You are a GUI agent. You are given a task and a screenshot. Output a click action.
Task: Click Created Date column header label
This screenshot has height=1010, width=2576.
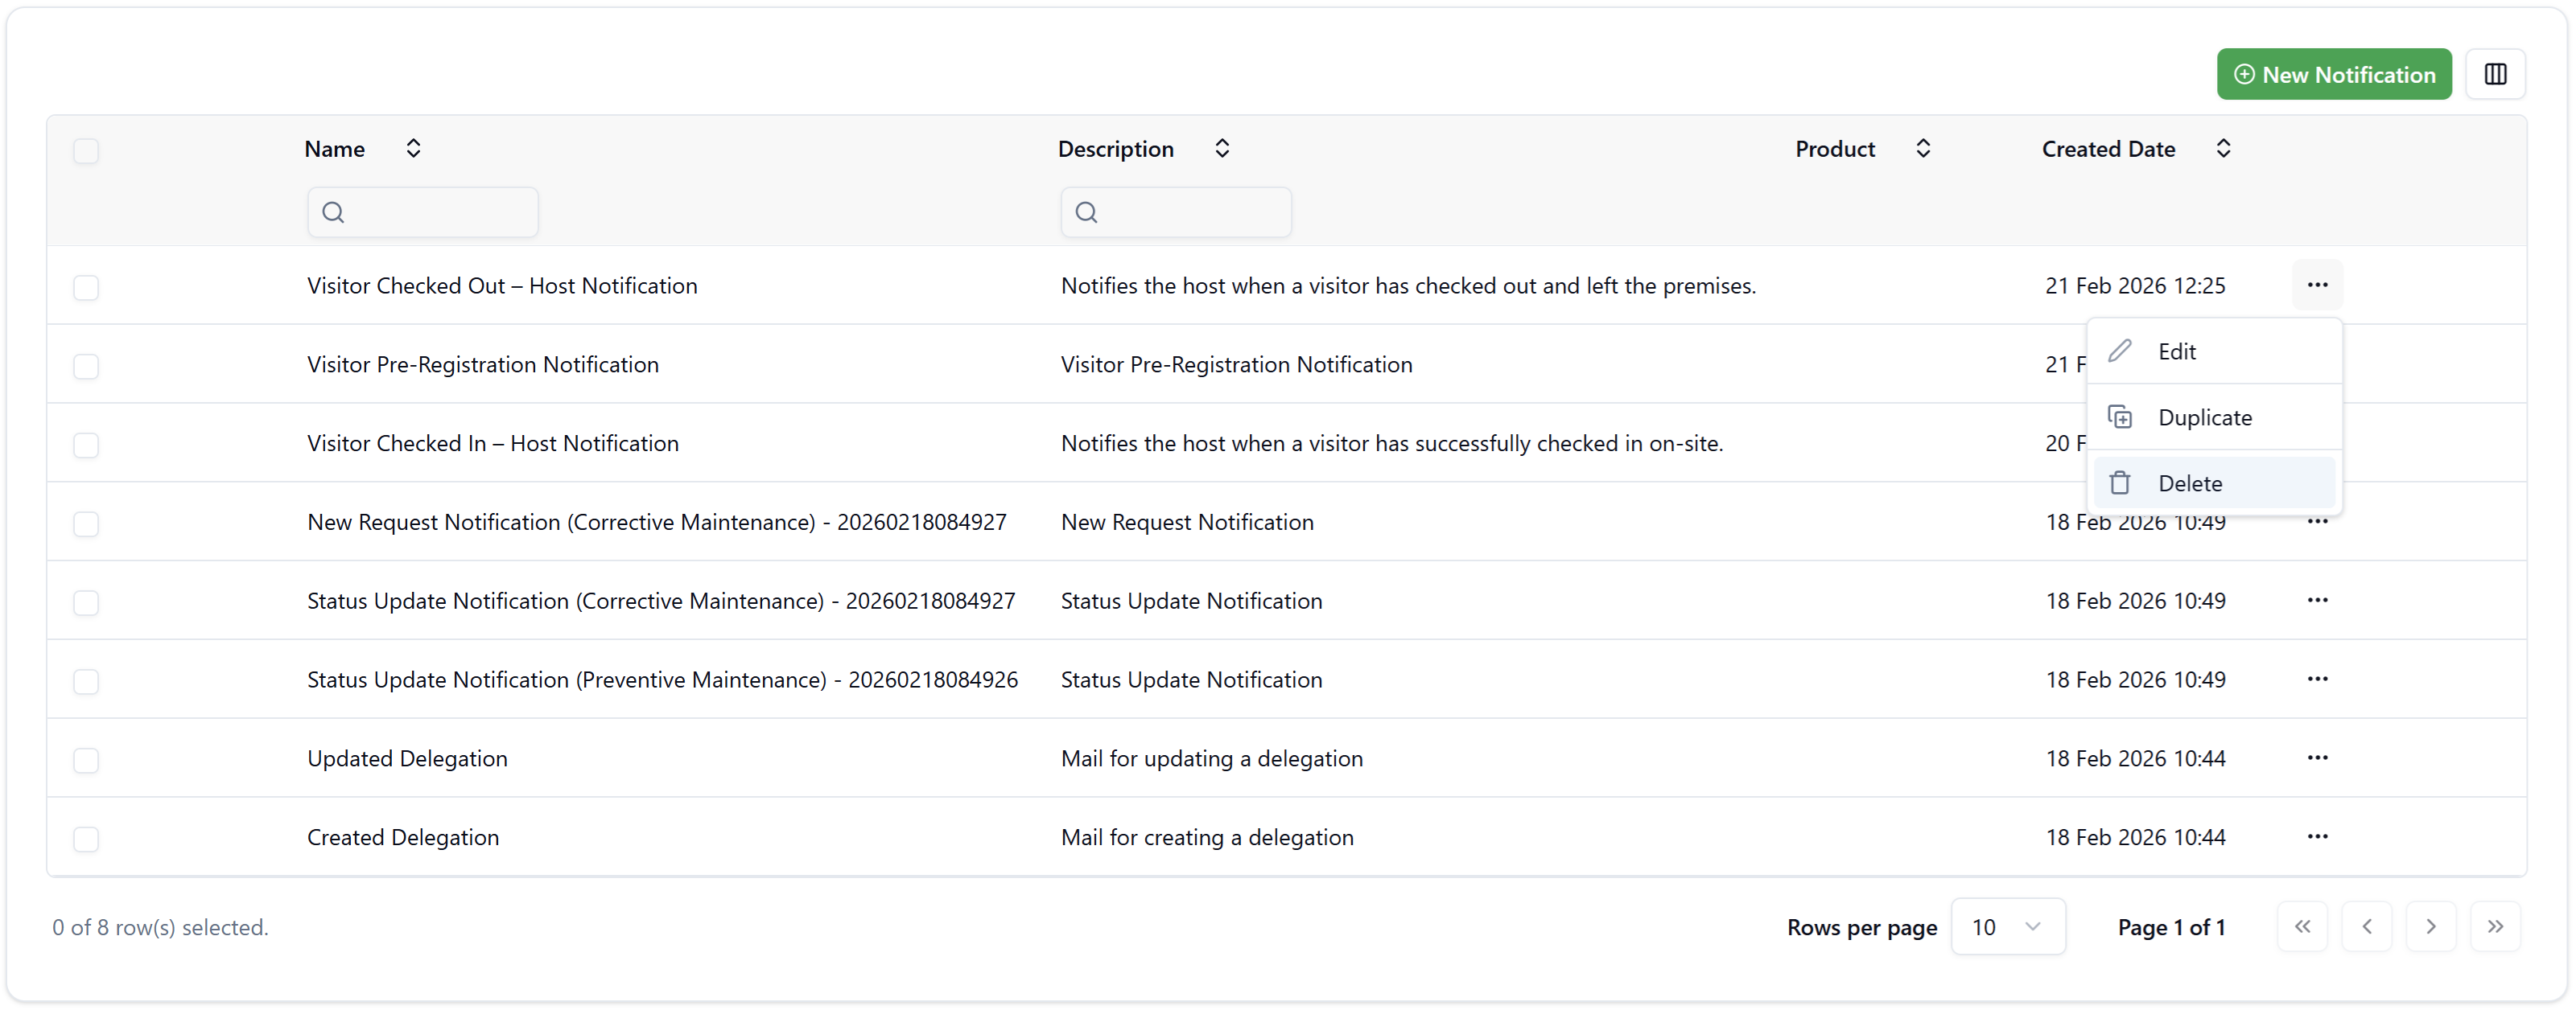coord(2108,149)
